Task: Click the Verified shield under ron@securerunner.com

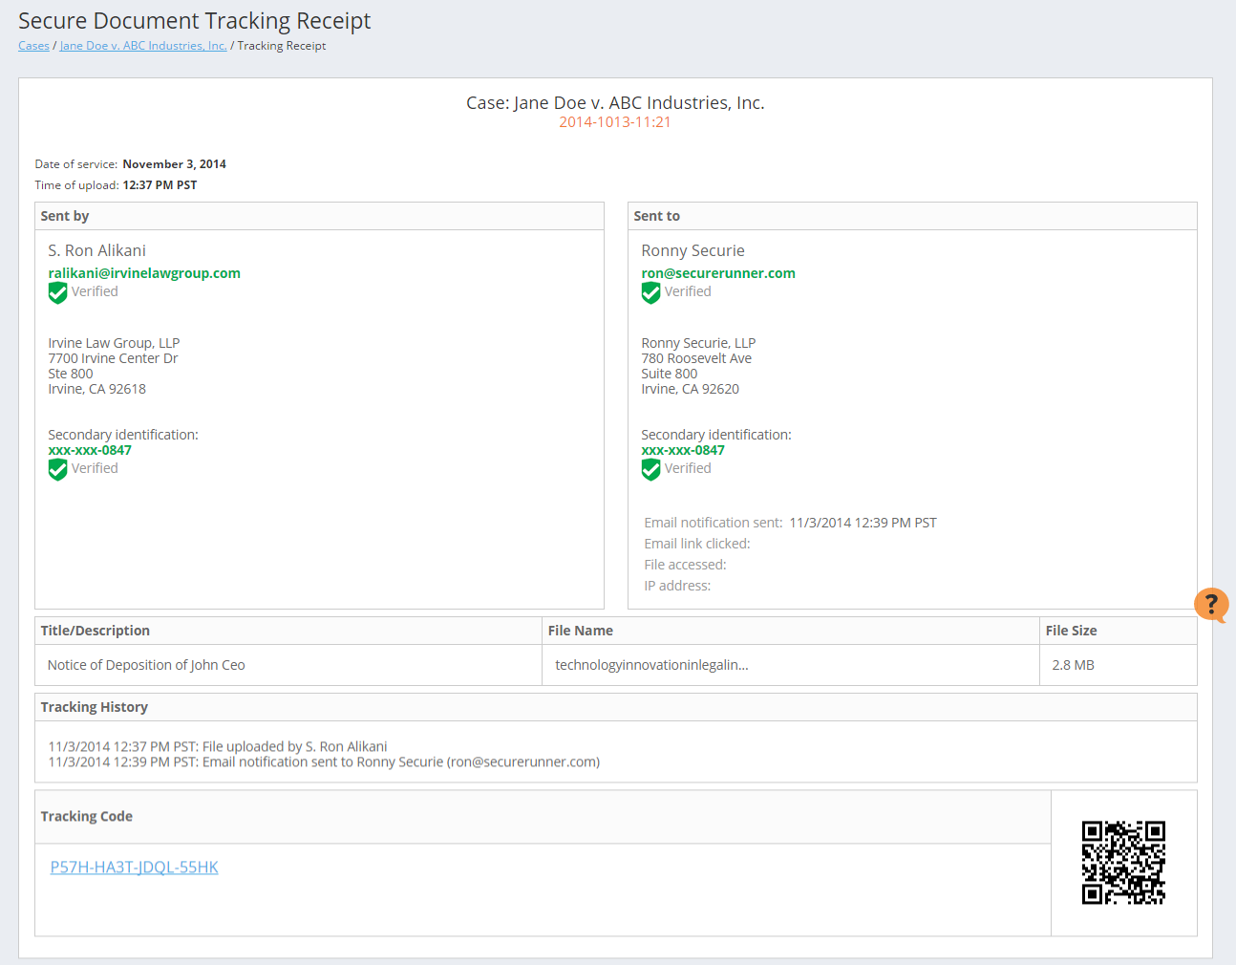Action: pos(651,292)
